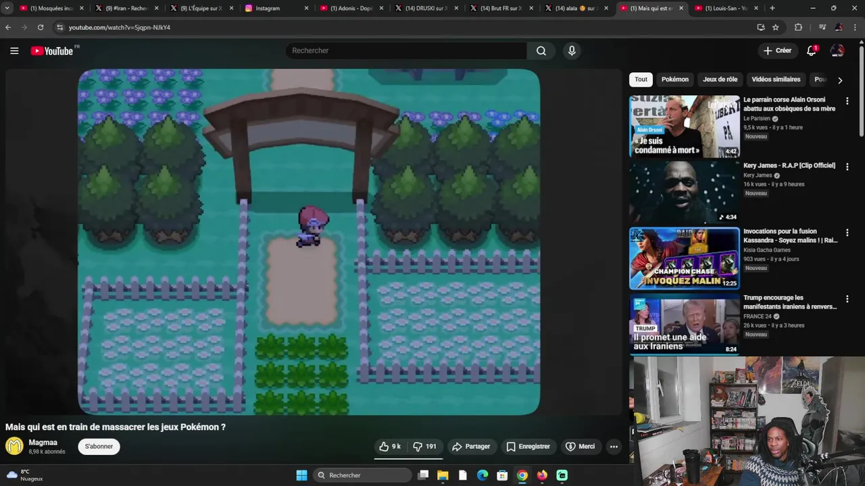
Task: Open options for the Alain Orsoni video
Action: coord(847,101)
